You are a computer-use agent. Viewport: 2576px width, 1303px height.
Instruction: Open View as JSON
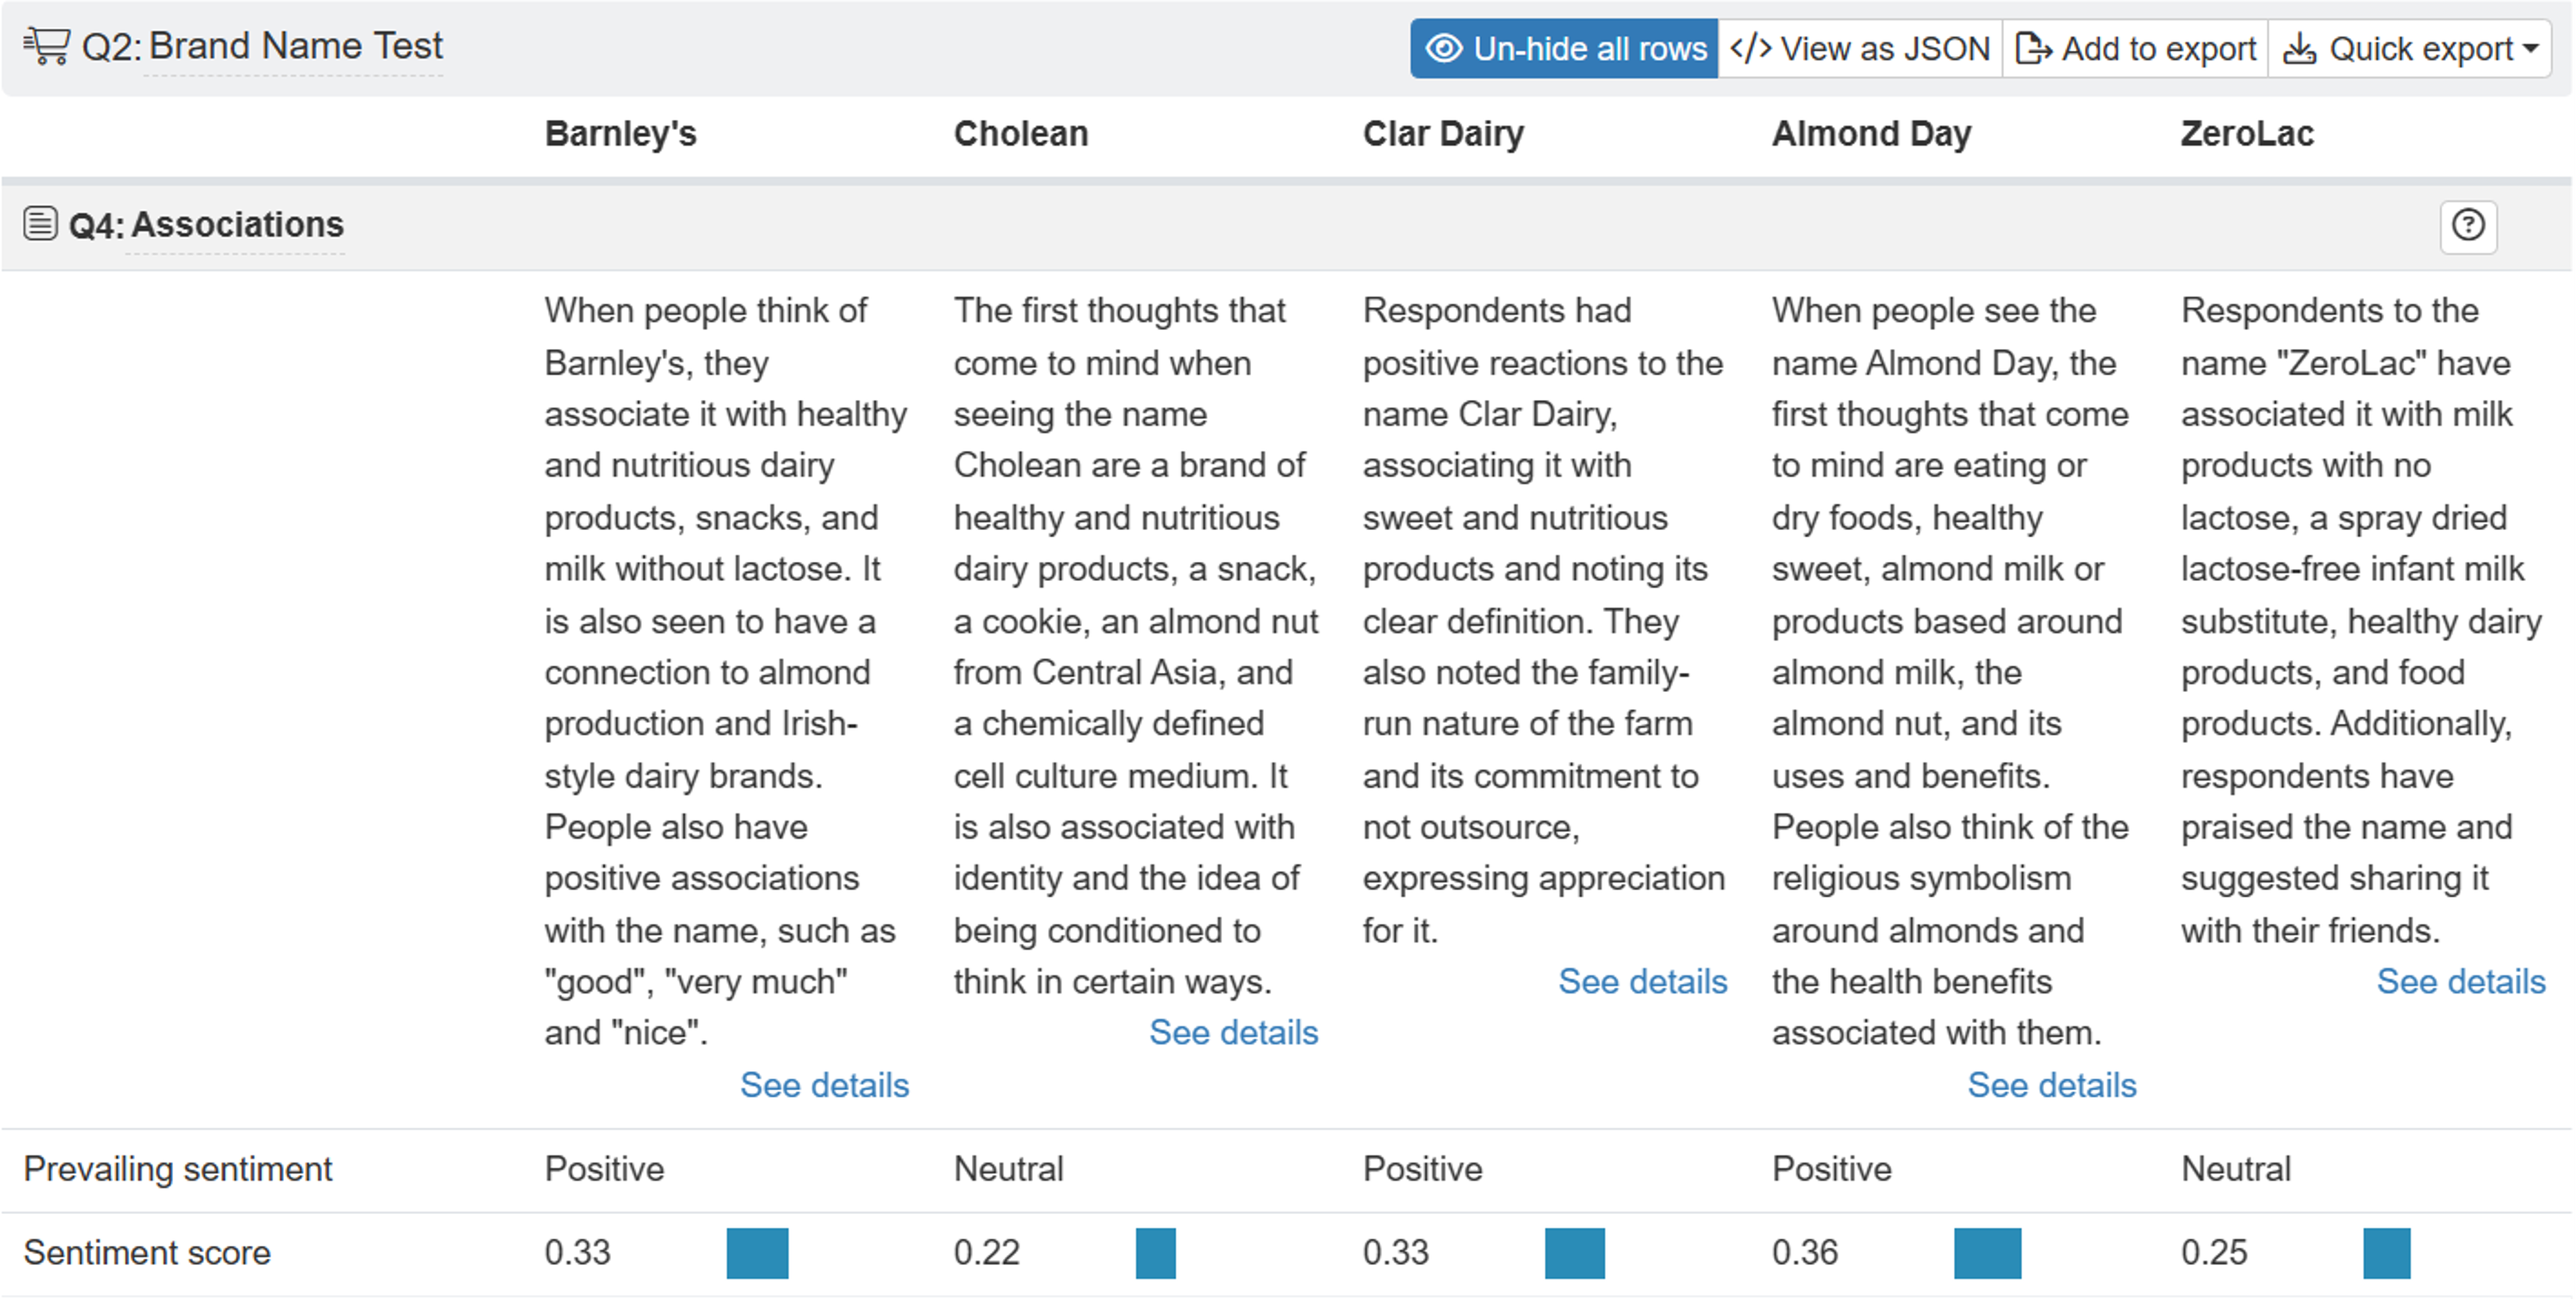click(x=1860, y=49)
